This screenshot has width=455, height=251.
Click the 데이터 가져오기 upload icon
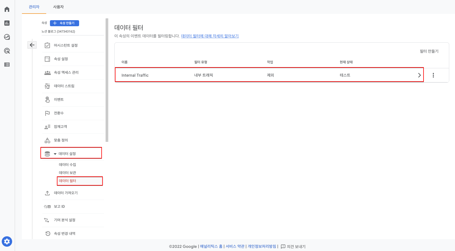pos(47,193)
